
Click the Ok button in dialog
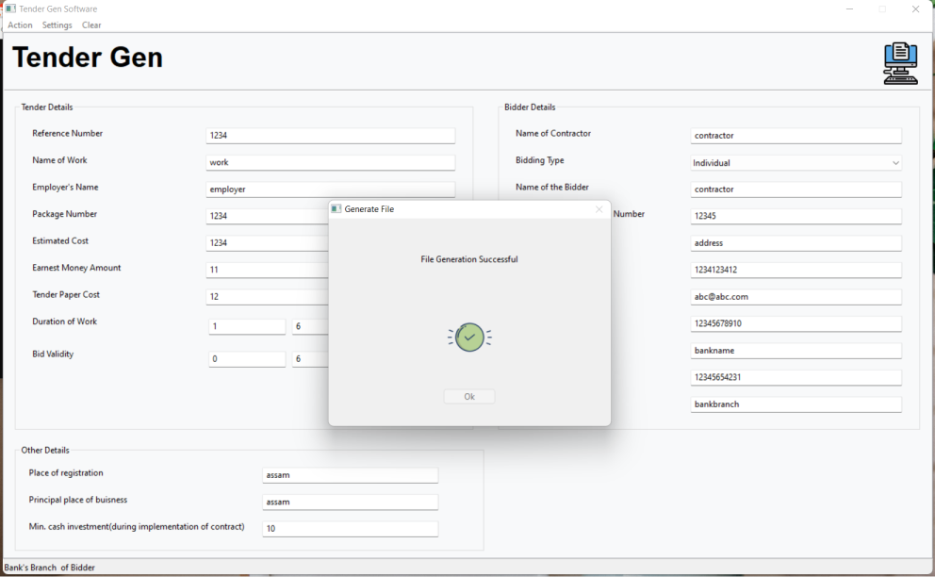pos(469,396)
